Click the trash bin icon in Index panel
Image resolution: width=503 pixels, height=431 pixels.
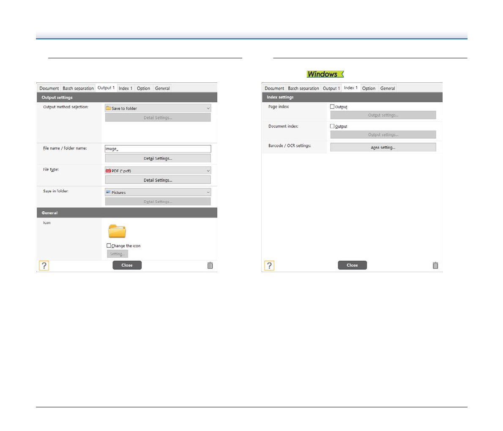point(435,265)
